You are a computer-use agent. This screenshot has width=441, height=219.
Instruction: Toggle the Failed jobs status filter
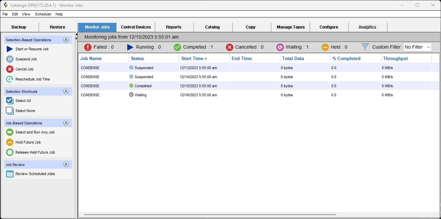(x=88, y=47)
